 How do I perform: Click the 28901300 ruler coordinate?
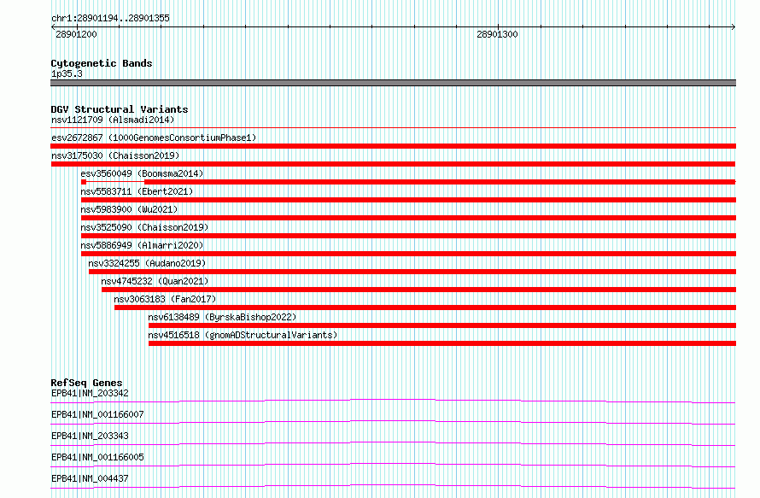(497, 34)
